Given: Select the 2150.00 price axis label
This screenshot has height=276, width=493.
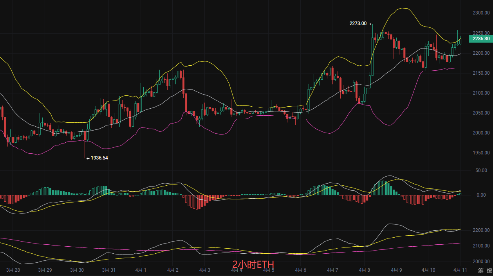Looking at the screenshot, I should (x=481, y=73).
